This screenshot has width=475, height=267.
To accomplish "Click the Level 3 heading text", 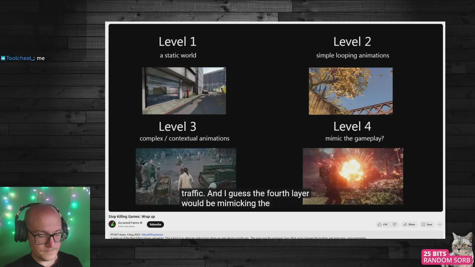I will (x=177, y=126).
